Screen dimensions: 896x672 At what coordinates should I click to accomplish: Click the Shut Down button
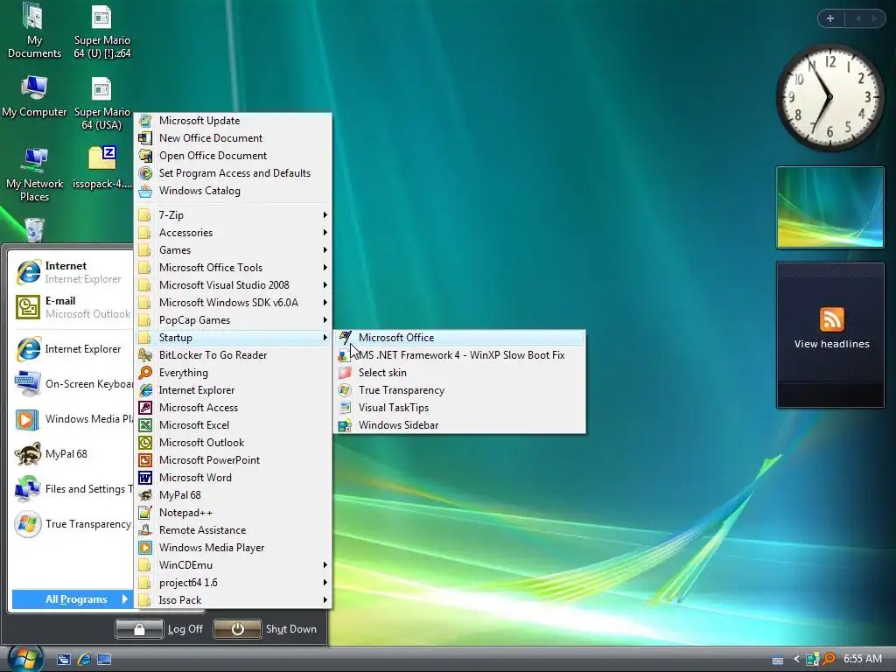pyautogui.click(x=266, y=629)
